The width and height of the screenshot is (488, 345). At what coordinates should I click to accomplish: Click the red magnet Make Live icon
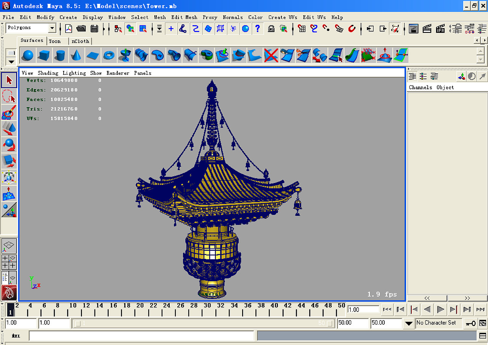coord(352,29)
